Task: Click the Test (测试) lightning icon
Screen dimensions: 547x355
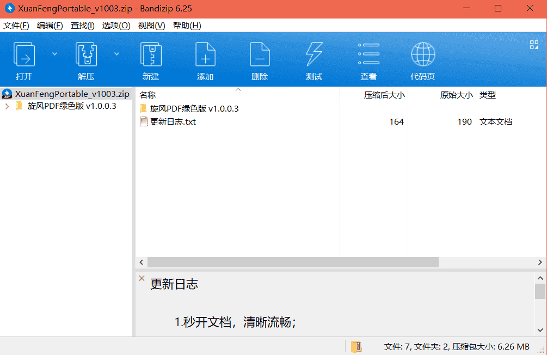Action: (314, 54)
